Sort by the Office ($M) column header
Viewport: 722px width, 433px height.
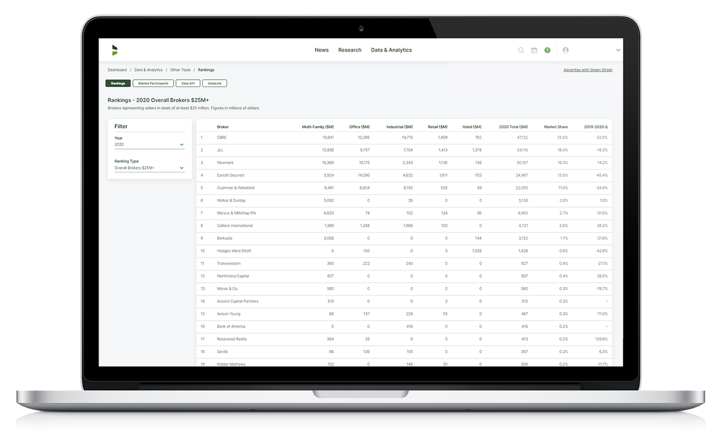[x=359, y=127]
